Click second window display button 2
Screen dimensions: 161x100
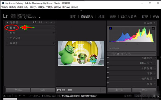pyautogui.click(x=9, y=96)
